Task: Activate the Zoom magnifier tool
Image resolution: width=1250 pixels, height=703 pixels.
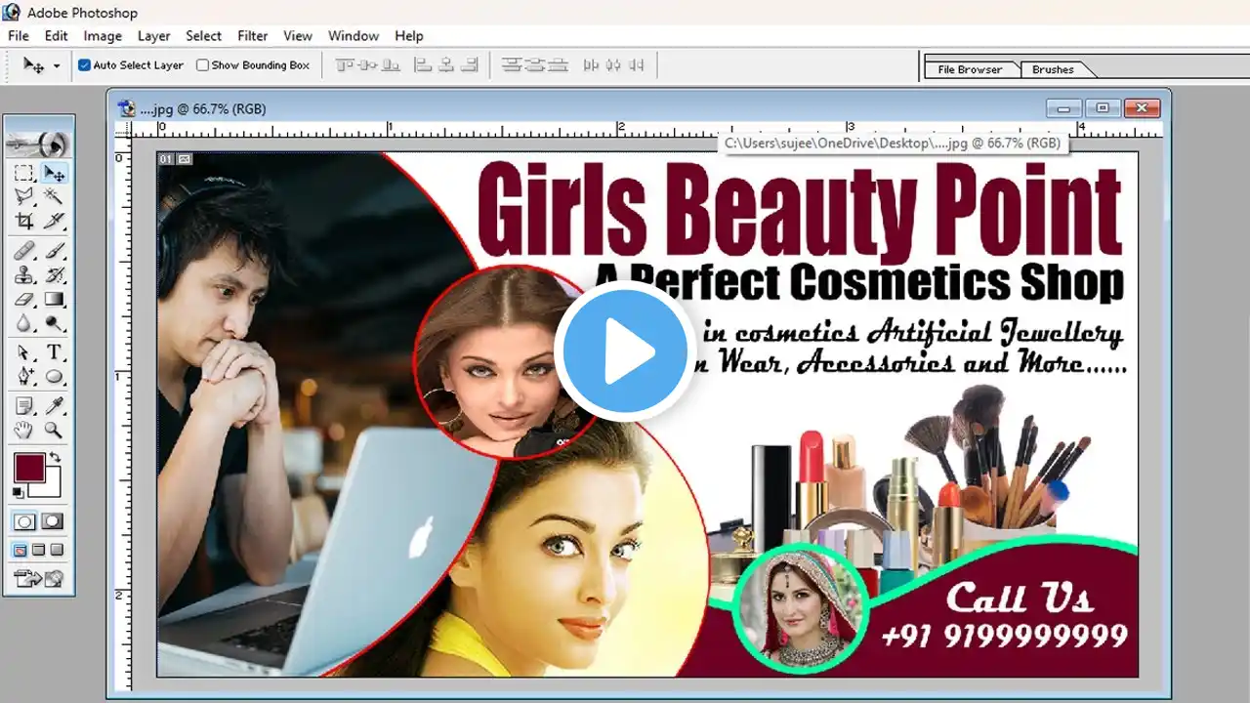Action: pos(55,430)
